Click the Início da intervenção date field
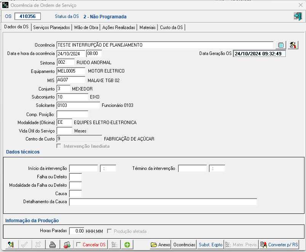The height and width of the screenshot is (252, 306). (83, 168)
